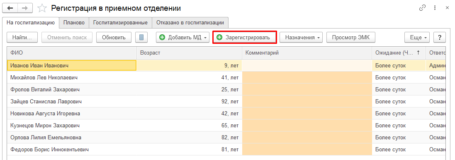The width and height of the screenshot is (455, 160).
Task: Click the Найти... button
Action: 22,37
